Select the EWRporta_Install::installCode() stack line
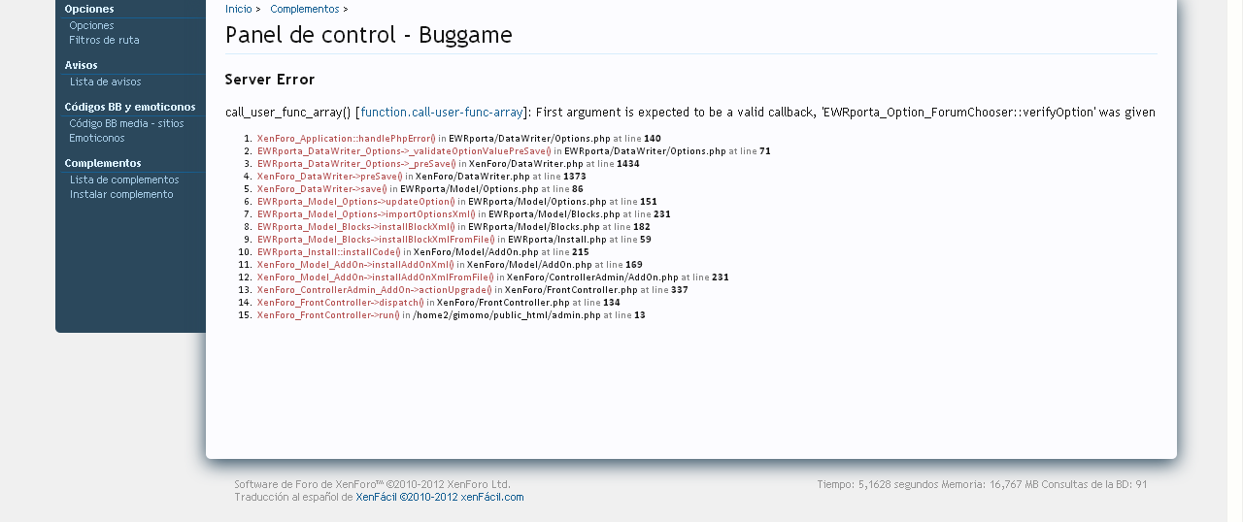 coord(328,252)
